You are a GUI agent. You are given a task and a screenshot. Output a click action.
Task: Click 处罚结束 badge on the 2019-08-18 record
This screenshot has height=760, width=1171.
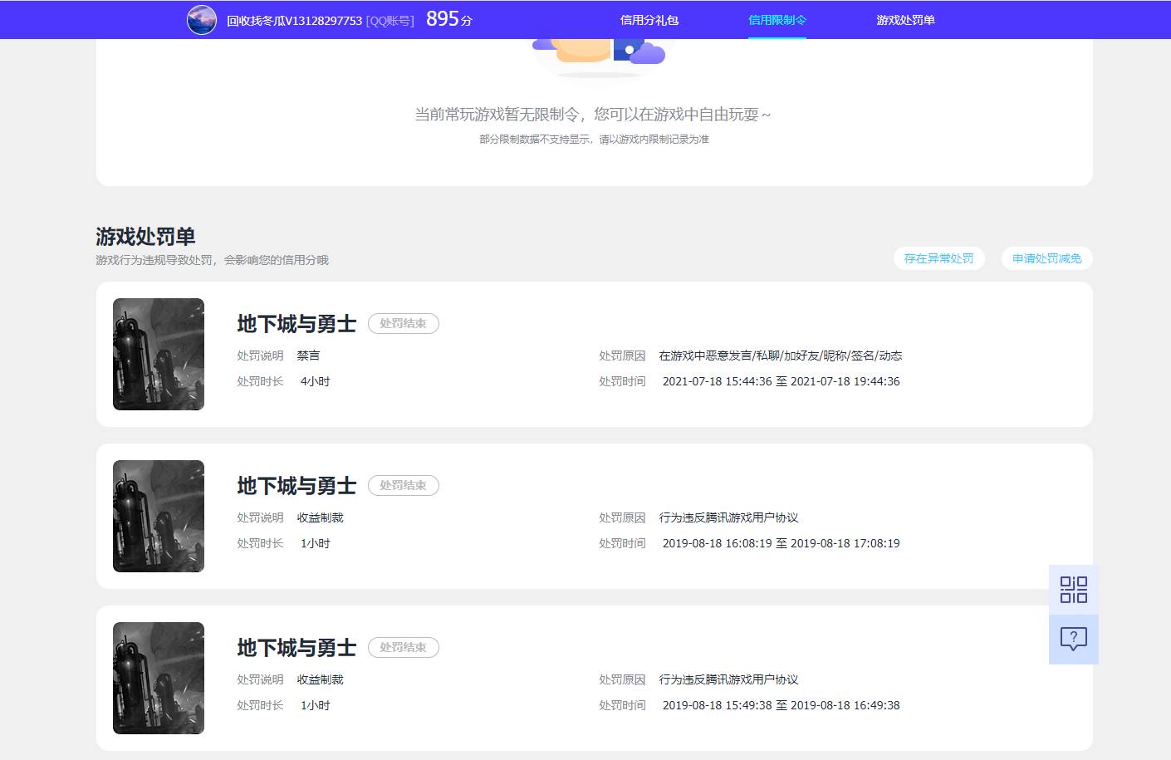[403, 485]
